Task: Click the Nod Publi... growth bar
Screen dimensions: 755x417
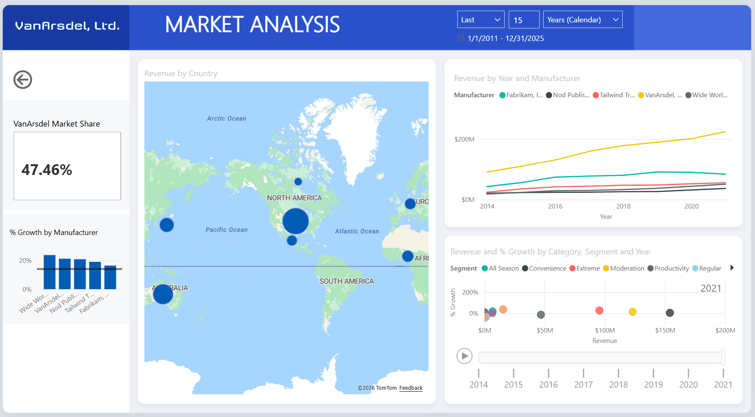Action: [80, 274]
